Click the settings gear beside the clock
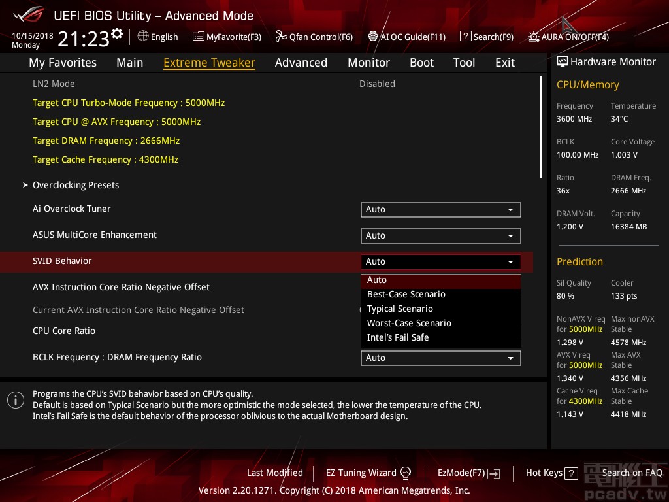 (x=117, y=34)
